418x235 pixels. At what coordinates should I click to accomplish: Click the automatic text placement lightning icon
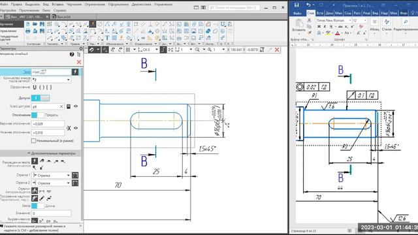(x=35, y=161)
